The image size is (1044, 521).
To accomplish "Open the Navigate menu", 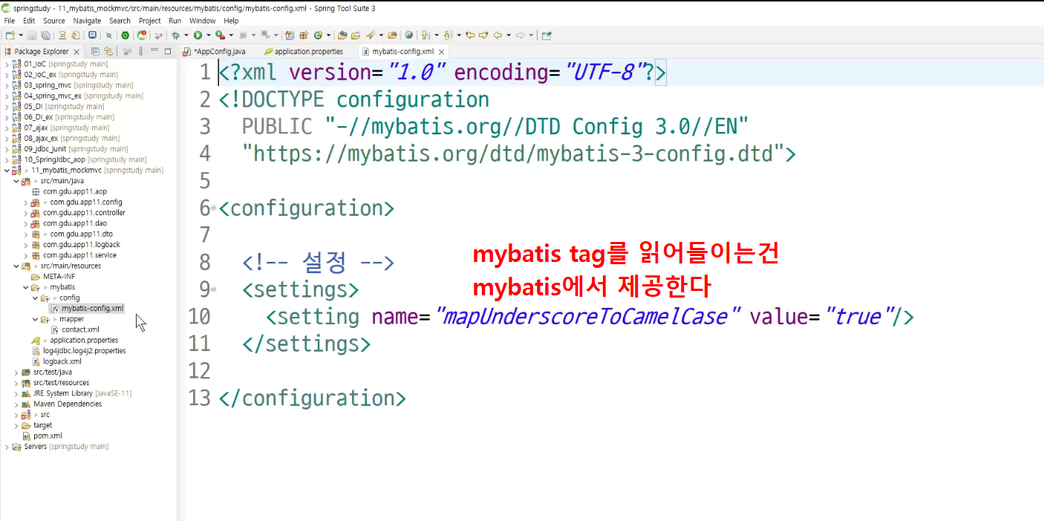I will [x=87, y=21].
